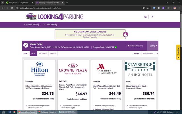Click Coupon Code: SUMMERR text
The height and width of the screenshot is (114, 182).
[104, 47]
